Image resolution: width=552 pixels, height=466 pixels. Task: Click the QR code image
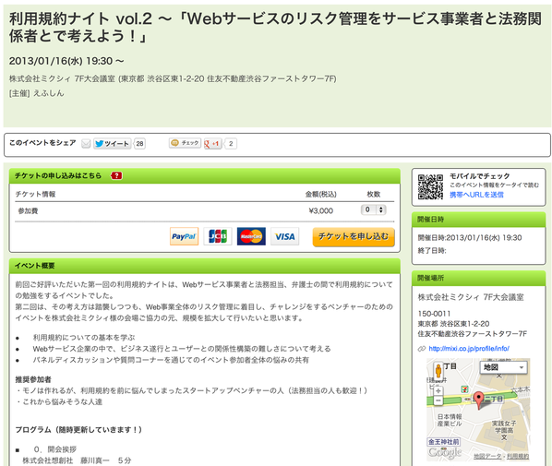click(430, 187)
